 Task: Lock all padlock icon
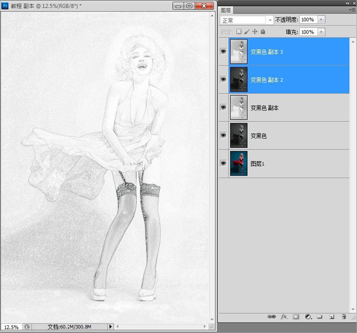(x=263, y=31)
